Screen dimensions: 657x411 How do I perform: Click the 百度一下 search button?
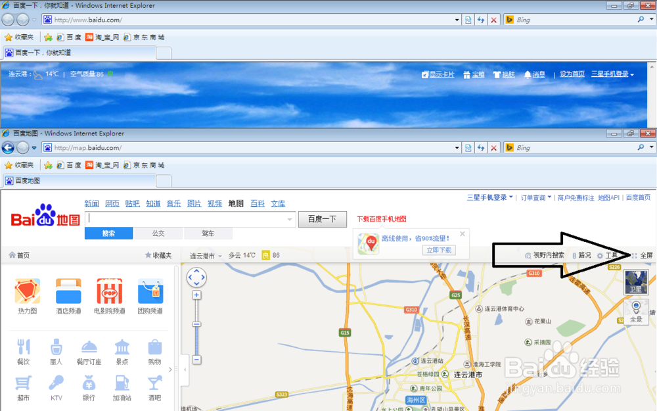(322, 219)
